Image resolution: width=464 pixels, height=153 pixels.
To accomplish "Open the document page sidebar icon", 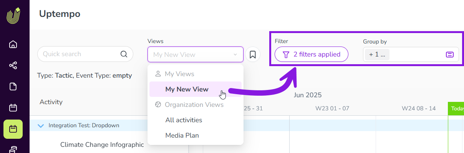I will (x=13, y=86).
